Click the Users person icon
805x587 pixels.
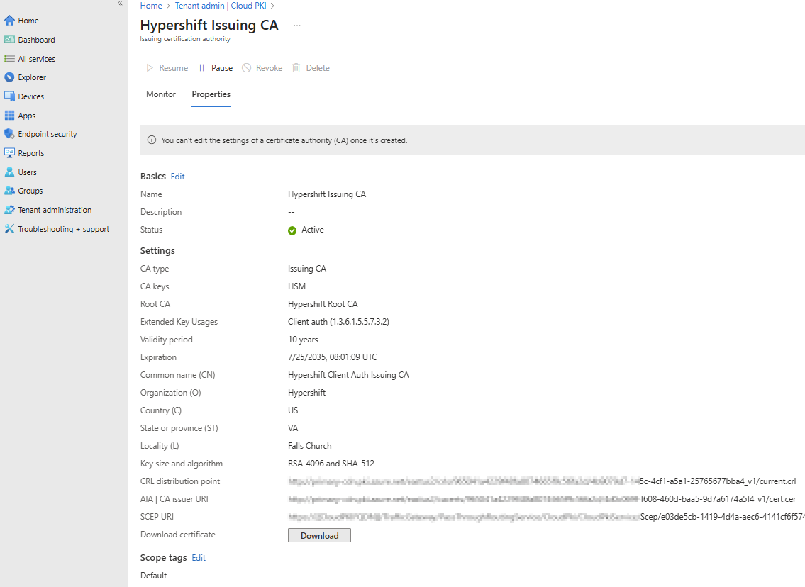(x=9, y=172)
